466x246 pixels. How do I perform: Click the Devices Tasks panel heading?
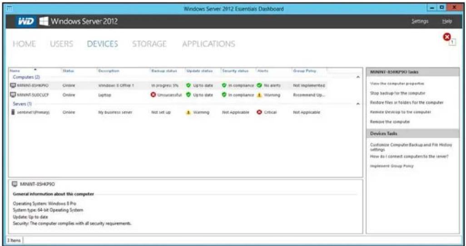[383, 134]
